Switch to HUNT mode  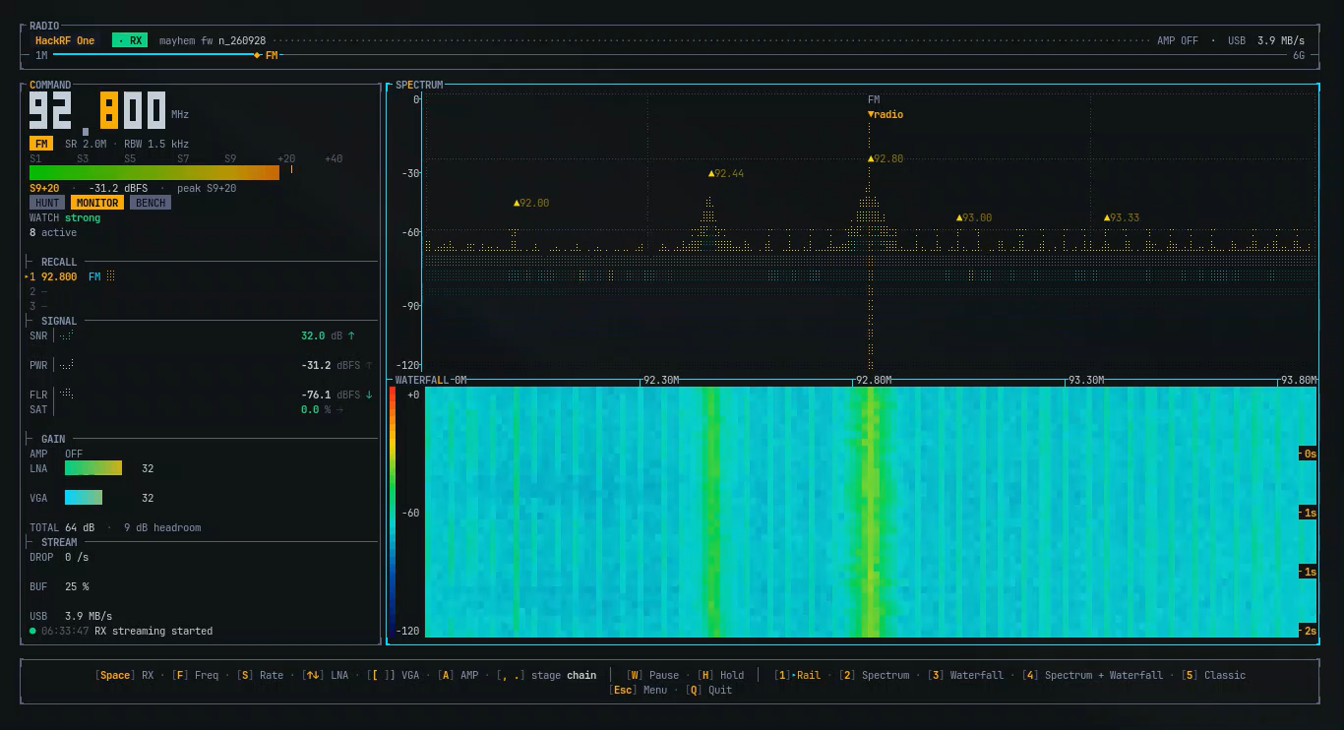point(47,203)
